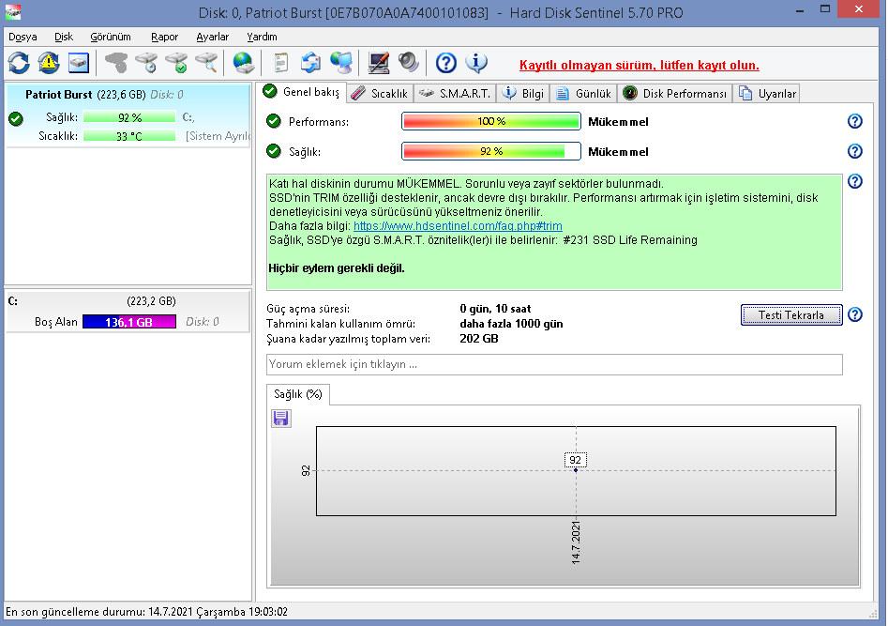Click the Testi Tekrarla button
Screen dimensions: 888x626
(791, 314)
